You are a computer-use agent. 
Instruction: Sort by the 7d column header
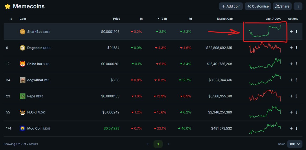pos(190,19)
